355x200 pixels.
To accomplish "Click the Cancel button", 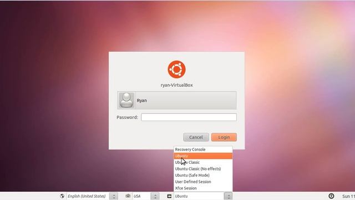I will click(x=196, y=137).
